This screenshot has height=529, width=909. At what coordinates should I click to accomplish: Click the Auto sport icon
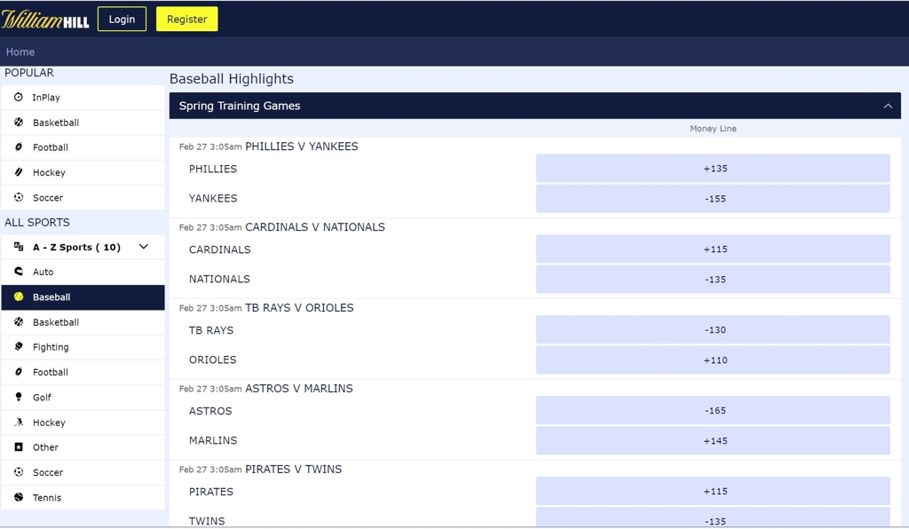tap(19, 272)
